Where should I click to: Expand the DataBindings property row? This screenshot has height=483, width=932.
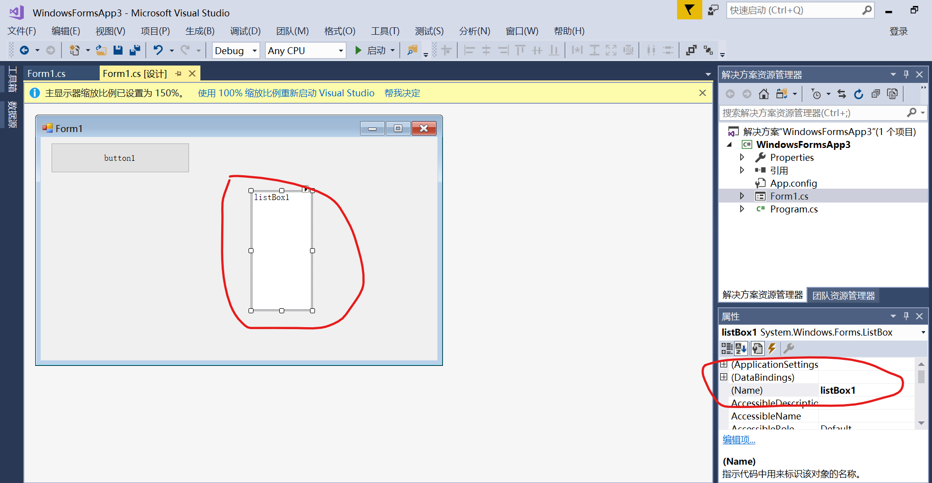coord(725,377)
